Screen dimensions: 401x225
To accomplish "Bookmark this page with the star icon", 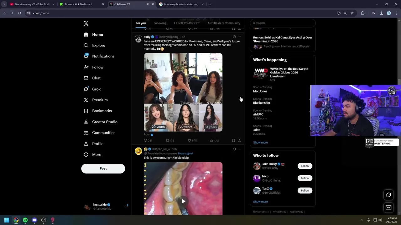I will (352, 13).
